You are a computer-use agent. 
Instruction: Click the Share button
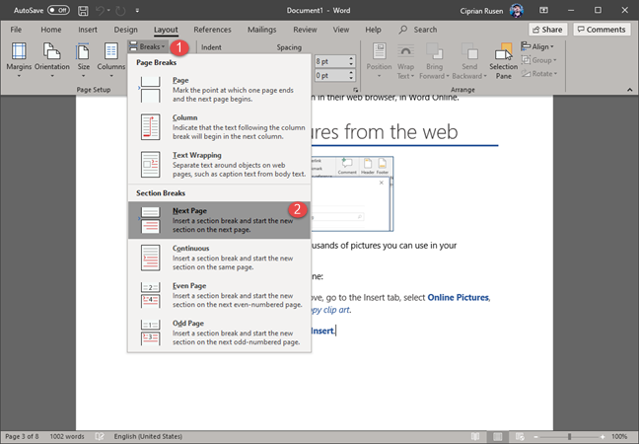547,30
